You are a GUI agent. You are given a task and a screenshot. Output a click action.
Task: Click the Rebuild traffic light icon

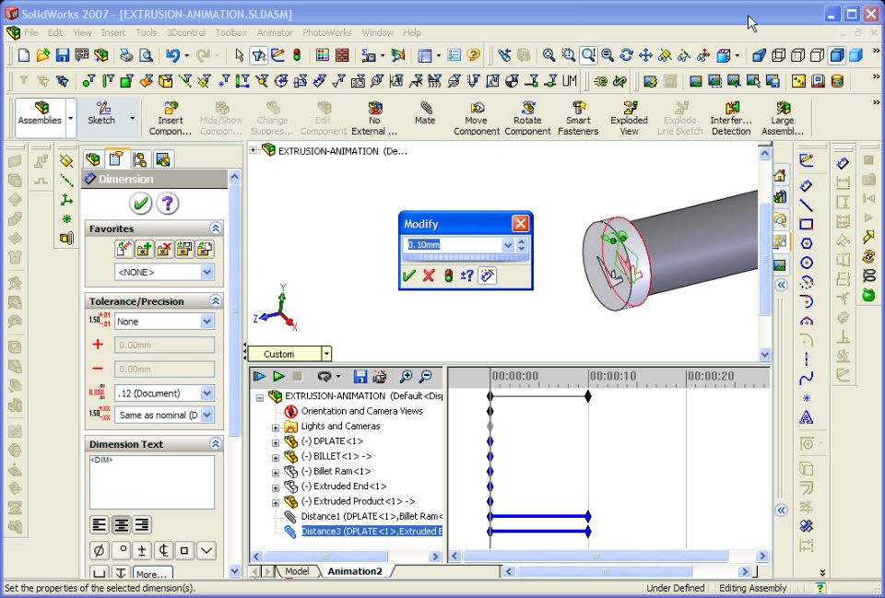(297, 55)
